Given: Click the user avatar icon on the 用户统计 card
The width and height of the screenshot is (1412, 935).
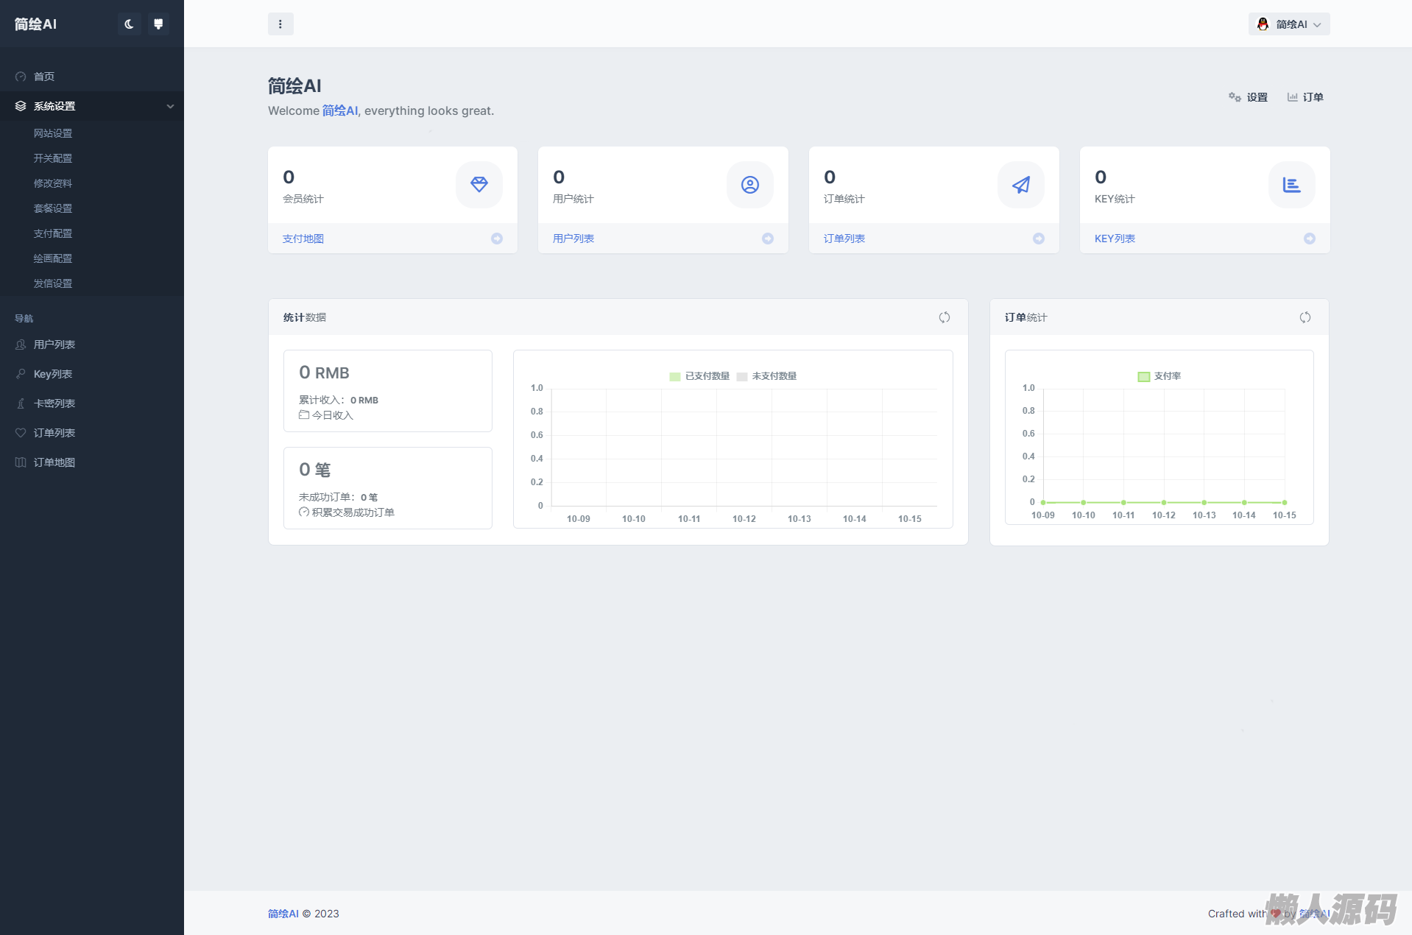Looking at the screenshot, I should click(x=749, y=185).
